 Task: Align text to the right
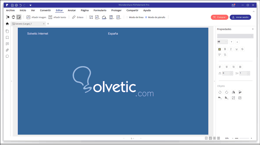click(233, 67)
